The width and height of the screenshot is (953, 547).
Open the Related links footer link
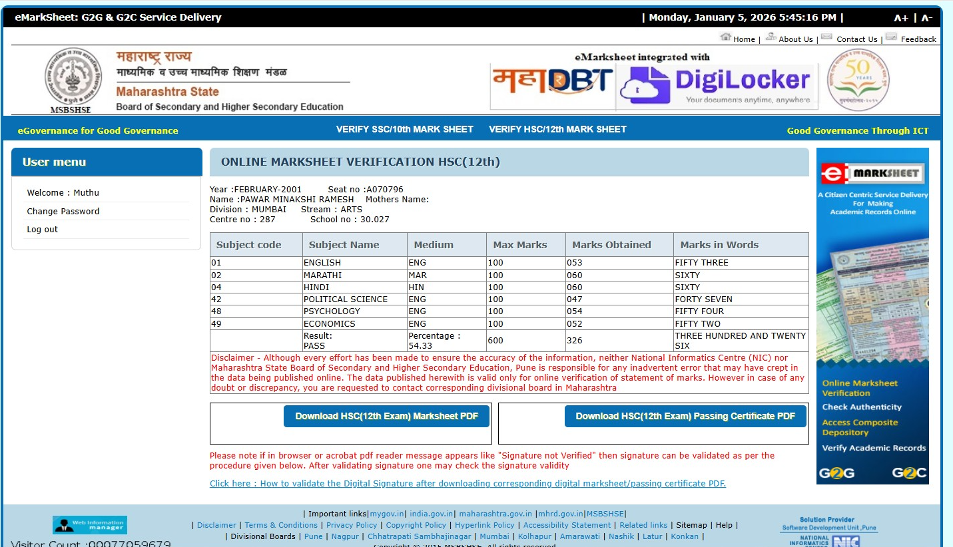pos(643,525)
